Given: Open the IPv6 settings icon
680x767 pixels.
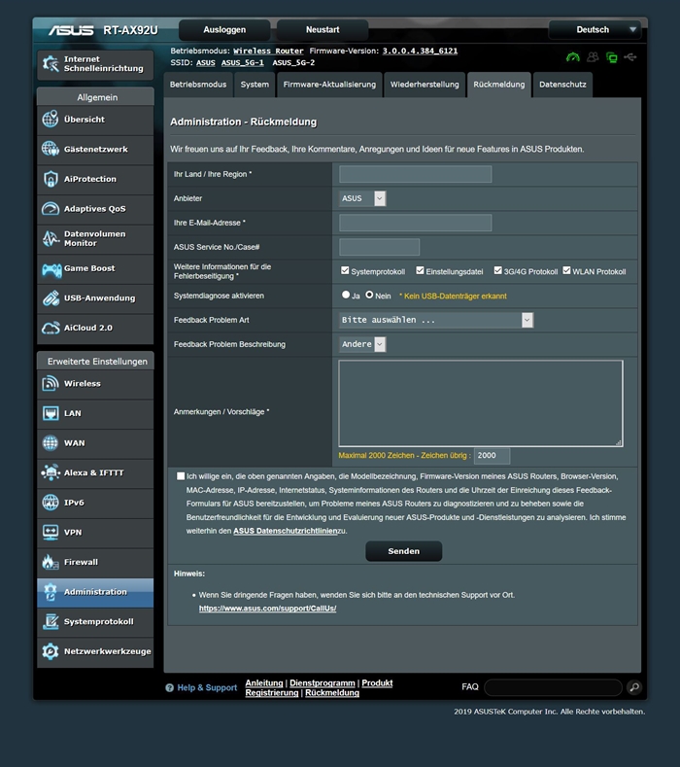Looking at the screenshot, I should pyautogui.click(x=51, y=503).
